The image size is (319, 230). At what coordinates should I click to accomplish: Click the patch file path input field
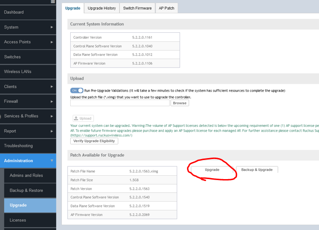click(120, 103)
